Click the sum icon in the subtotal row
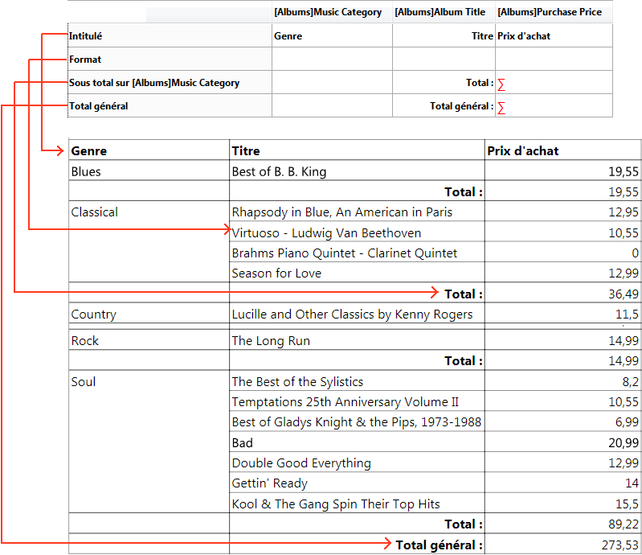 tap(501, 84)
